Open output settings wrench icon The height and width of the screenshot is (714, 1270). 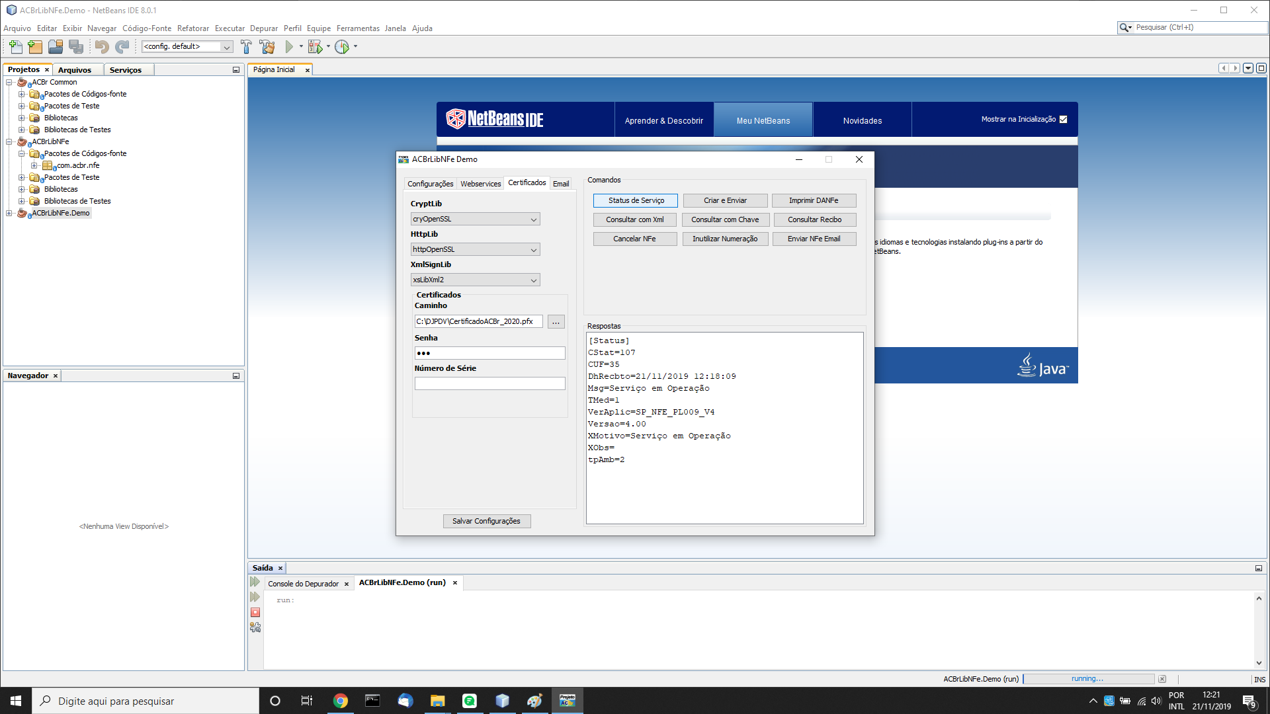255,627
